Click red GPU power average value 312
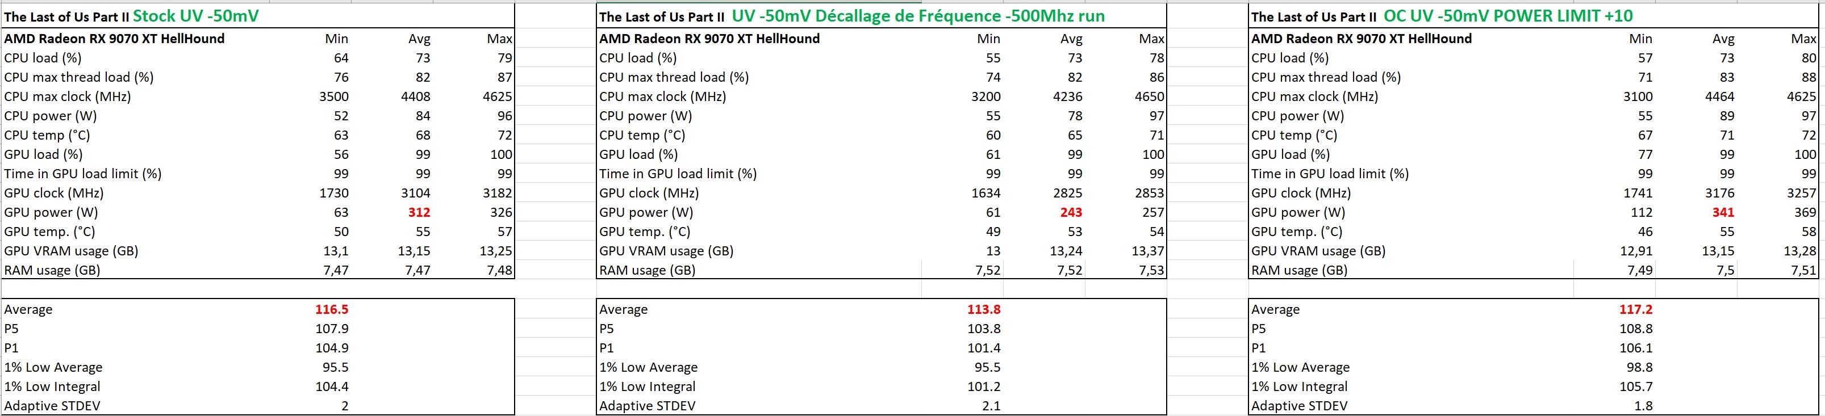The width and height of the screenshot is (1825, 416). click(x=419, y=212)
